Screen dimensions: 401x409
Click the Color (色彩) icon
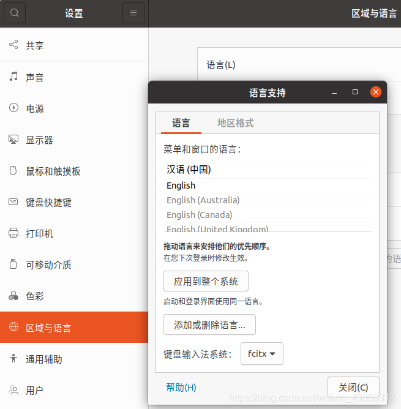pyautogui.click(x=13, y=296)
